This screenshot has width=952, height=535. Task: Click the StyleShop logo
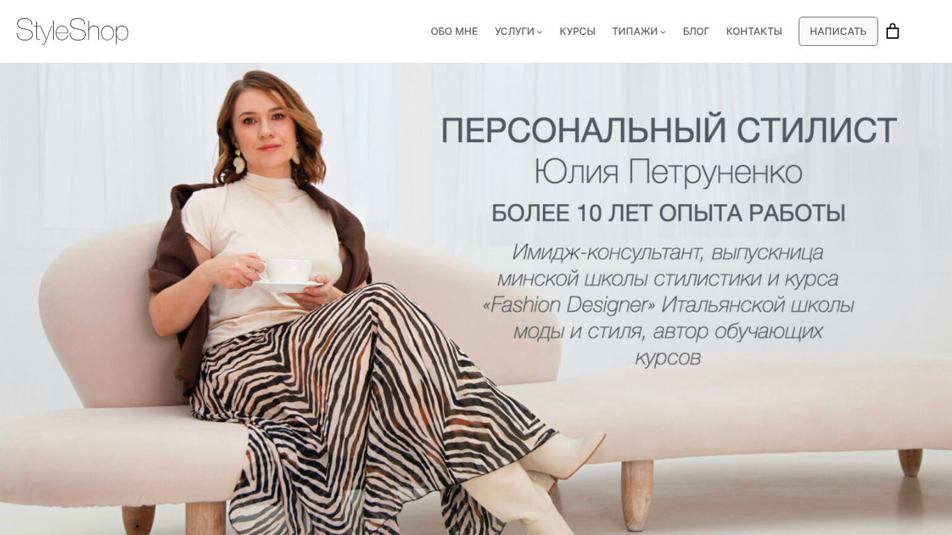click(x=72, y=31)
